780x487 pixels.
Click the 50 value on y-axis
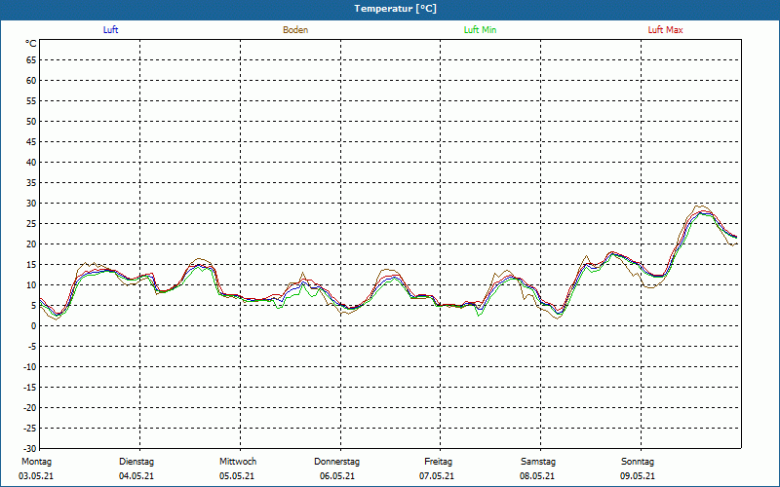(31, 121)
